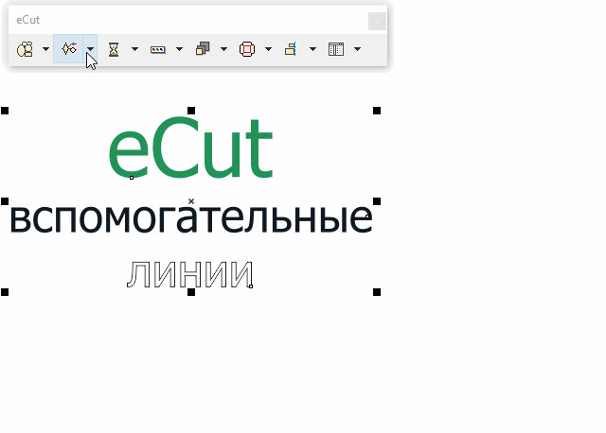Click the highlighted curve nodes tool icon
The image size is (606, 433).
pos(69,48)
